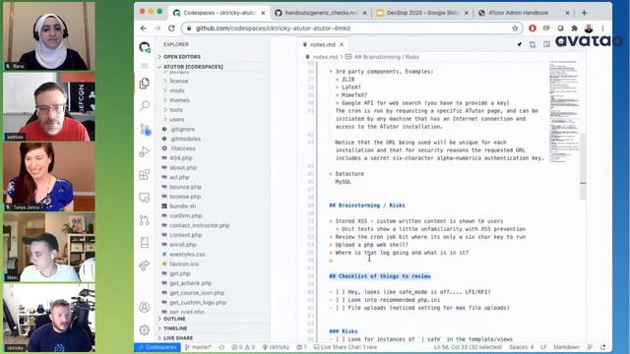The height and width of the screenshot is (354, 630).
Task: Open the Remote Explorer icon in the activity bar
Action: (x=145, y=197)
